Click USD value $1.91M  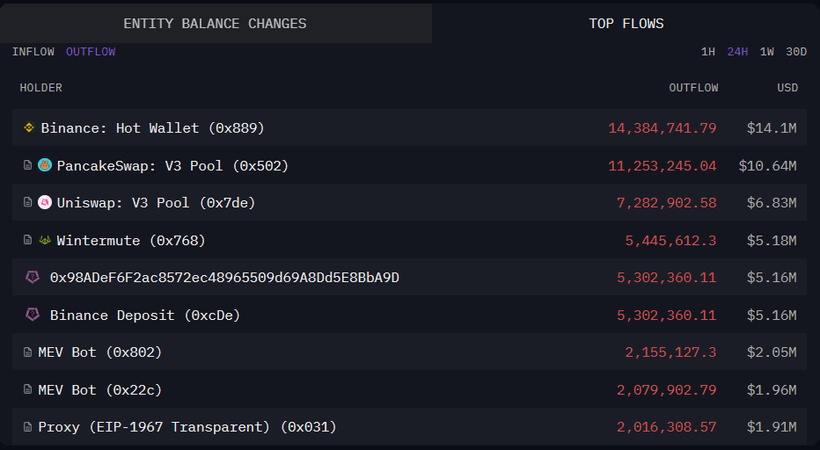pyautogui.click(x=772, y=427)
